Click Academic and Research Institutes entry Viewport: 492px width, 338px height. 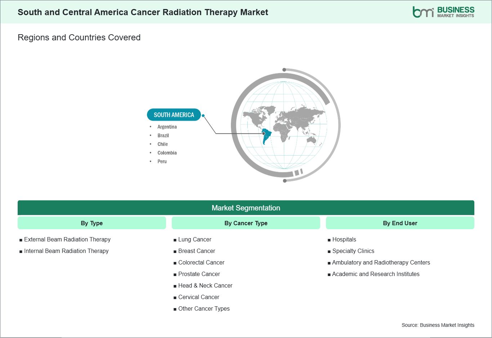[376, 274]
